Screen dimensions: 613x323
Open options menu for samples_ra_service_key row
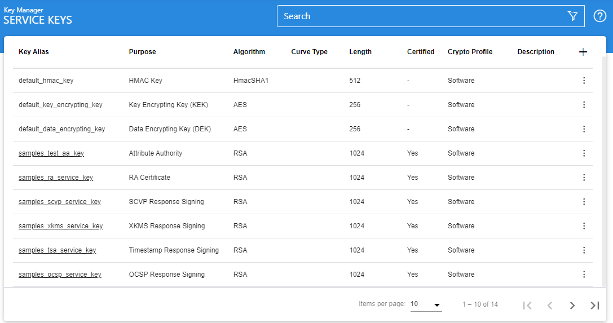(x=584, y=178)
